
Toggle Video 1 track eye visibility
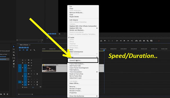[x=31, y=66]
